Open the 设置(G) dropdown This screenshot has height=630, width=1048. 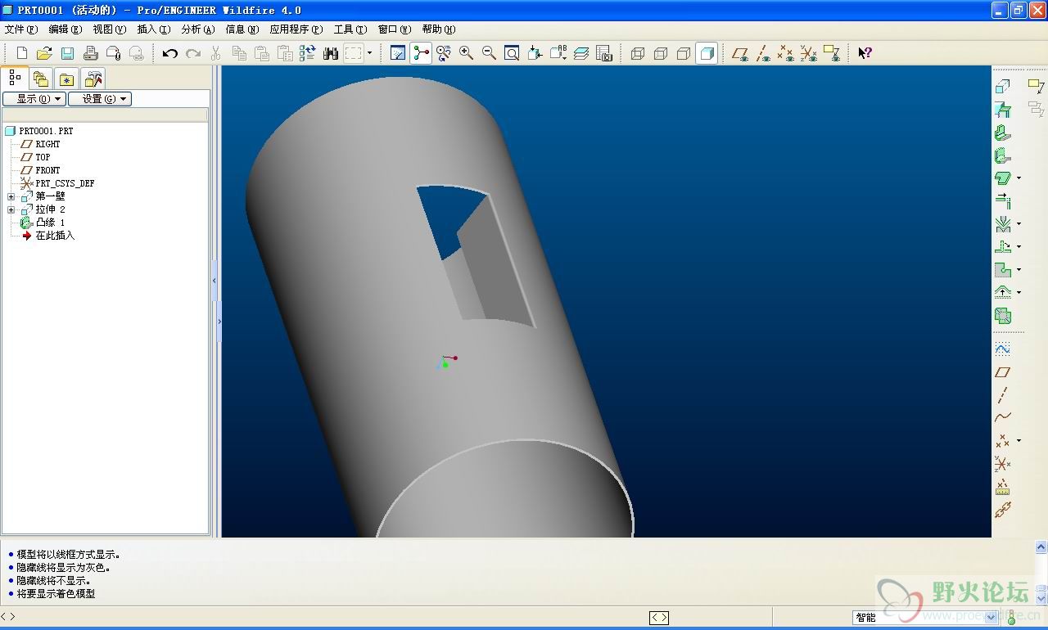tap(100, 99)
